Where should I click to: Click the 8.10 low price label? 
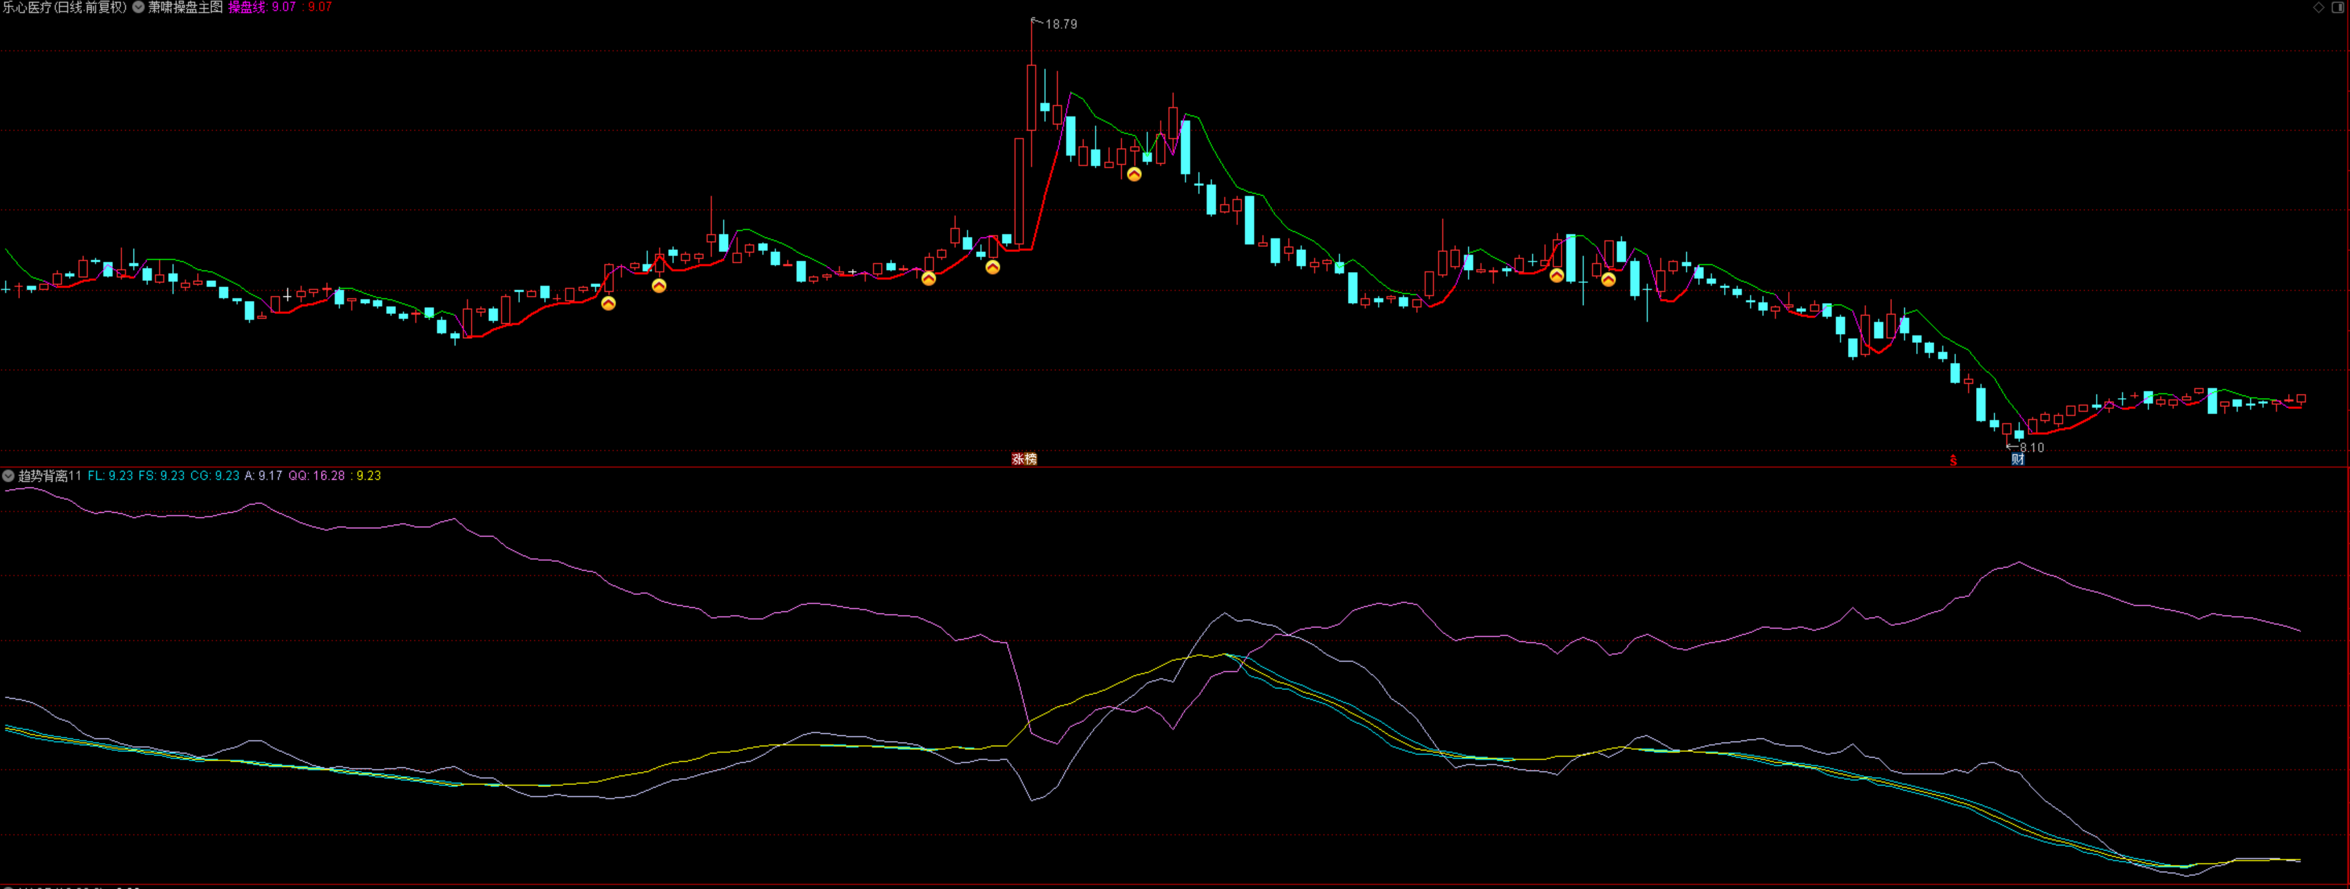click(2032, 448)
